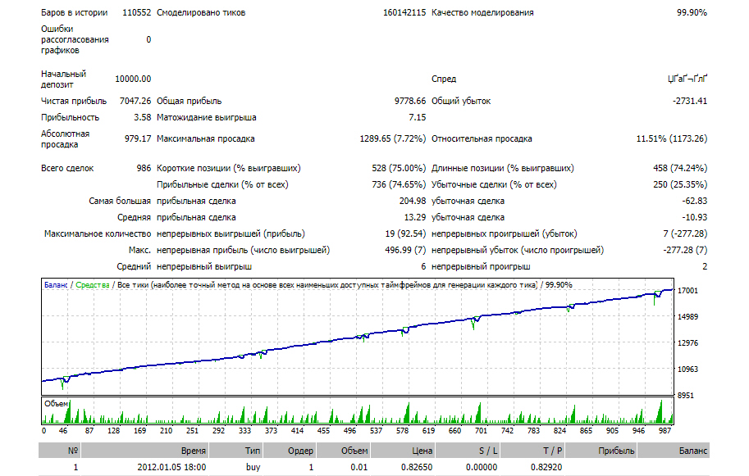Click the volume cell 0.01

(x=359, y=468)
